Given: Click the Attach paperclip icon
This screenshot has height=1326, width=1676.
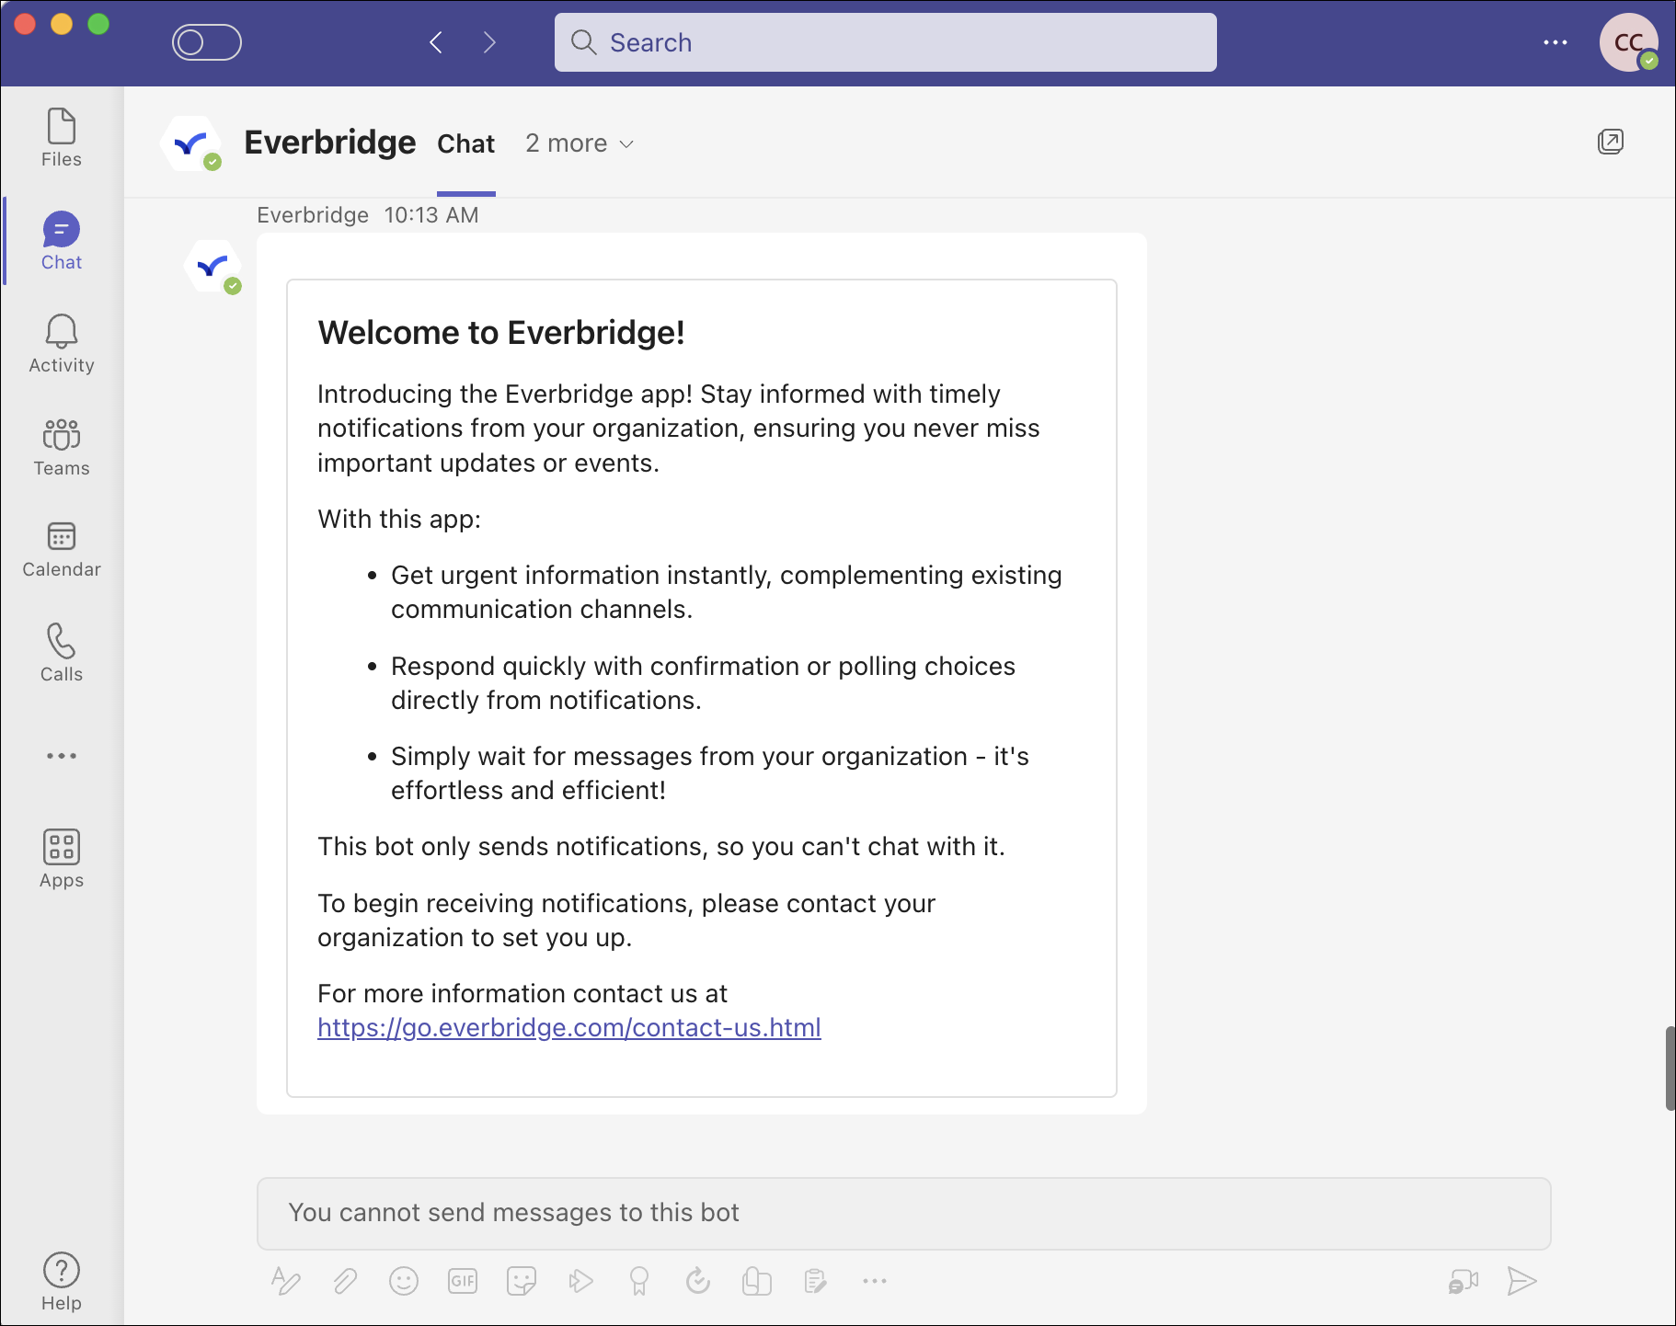Looking at the screenshot, I should click(345, 1281).
